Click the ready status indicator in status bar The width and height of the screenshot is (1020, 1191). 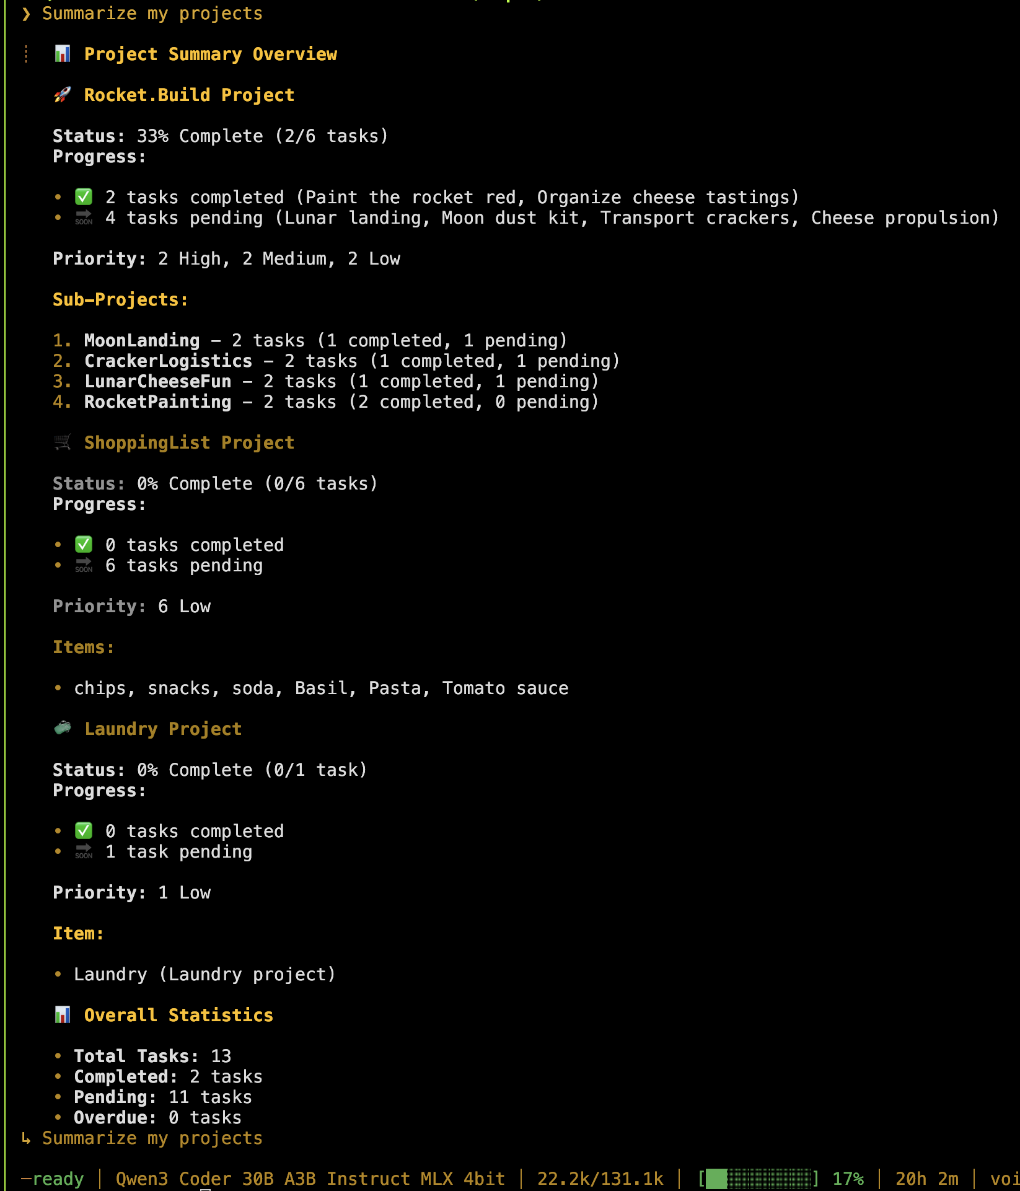(x=52, y=1179)
